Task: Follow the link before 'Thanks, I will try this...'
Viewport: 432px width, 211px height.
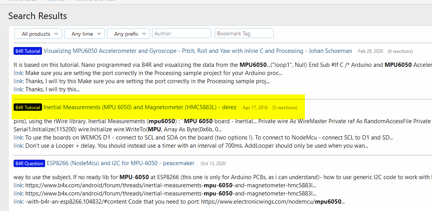Action: (x=18, y=89)
